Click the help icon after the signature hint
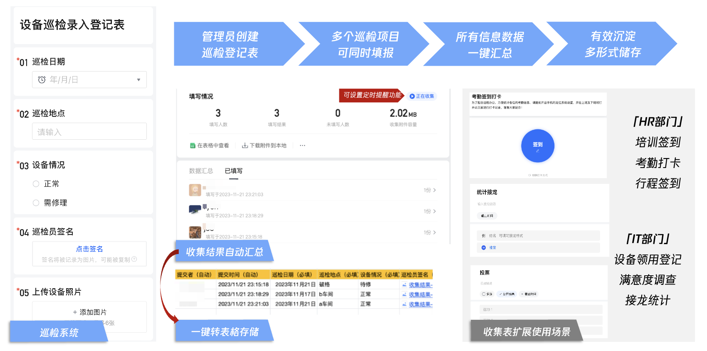 coord(134,259)
